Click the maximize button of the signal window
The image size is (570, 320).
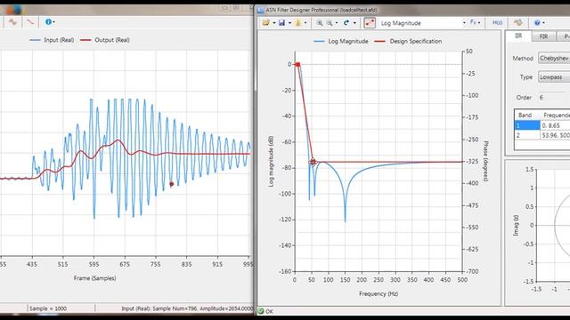(236, 8)
